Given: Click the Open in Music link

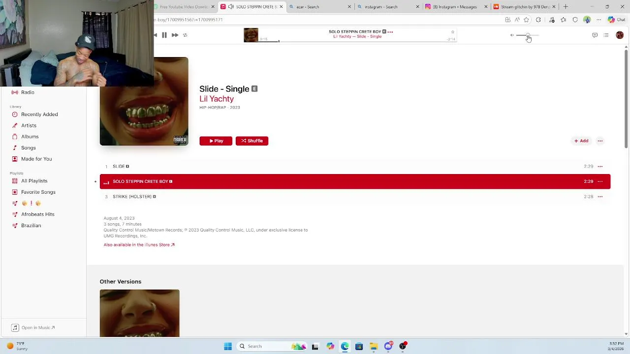Looking at the screenshot, I should coord(38,327).
